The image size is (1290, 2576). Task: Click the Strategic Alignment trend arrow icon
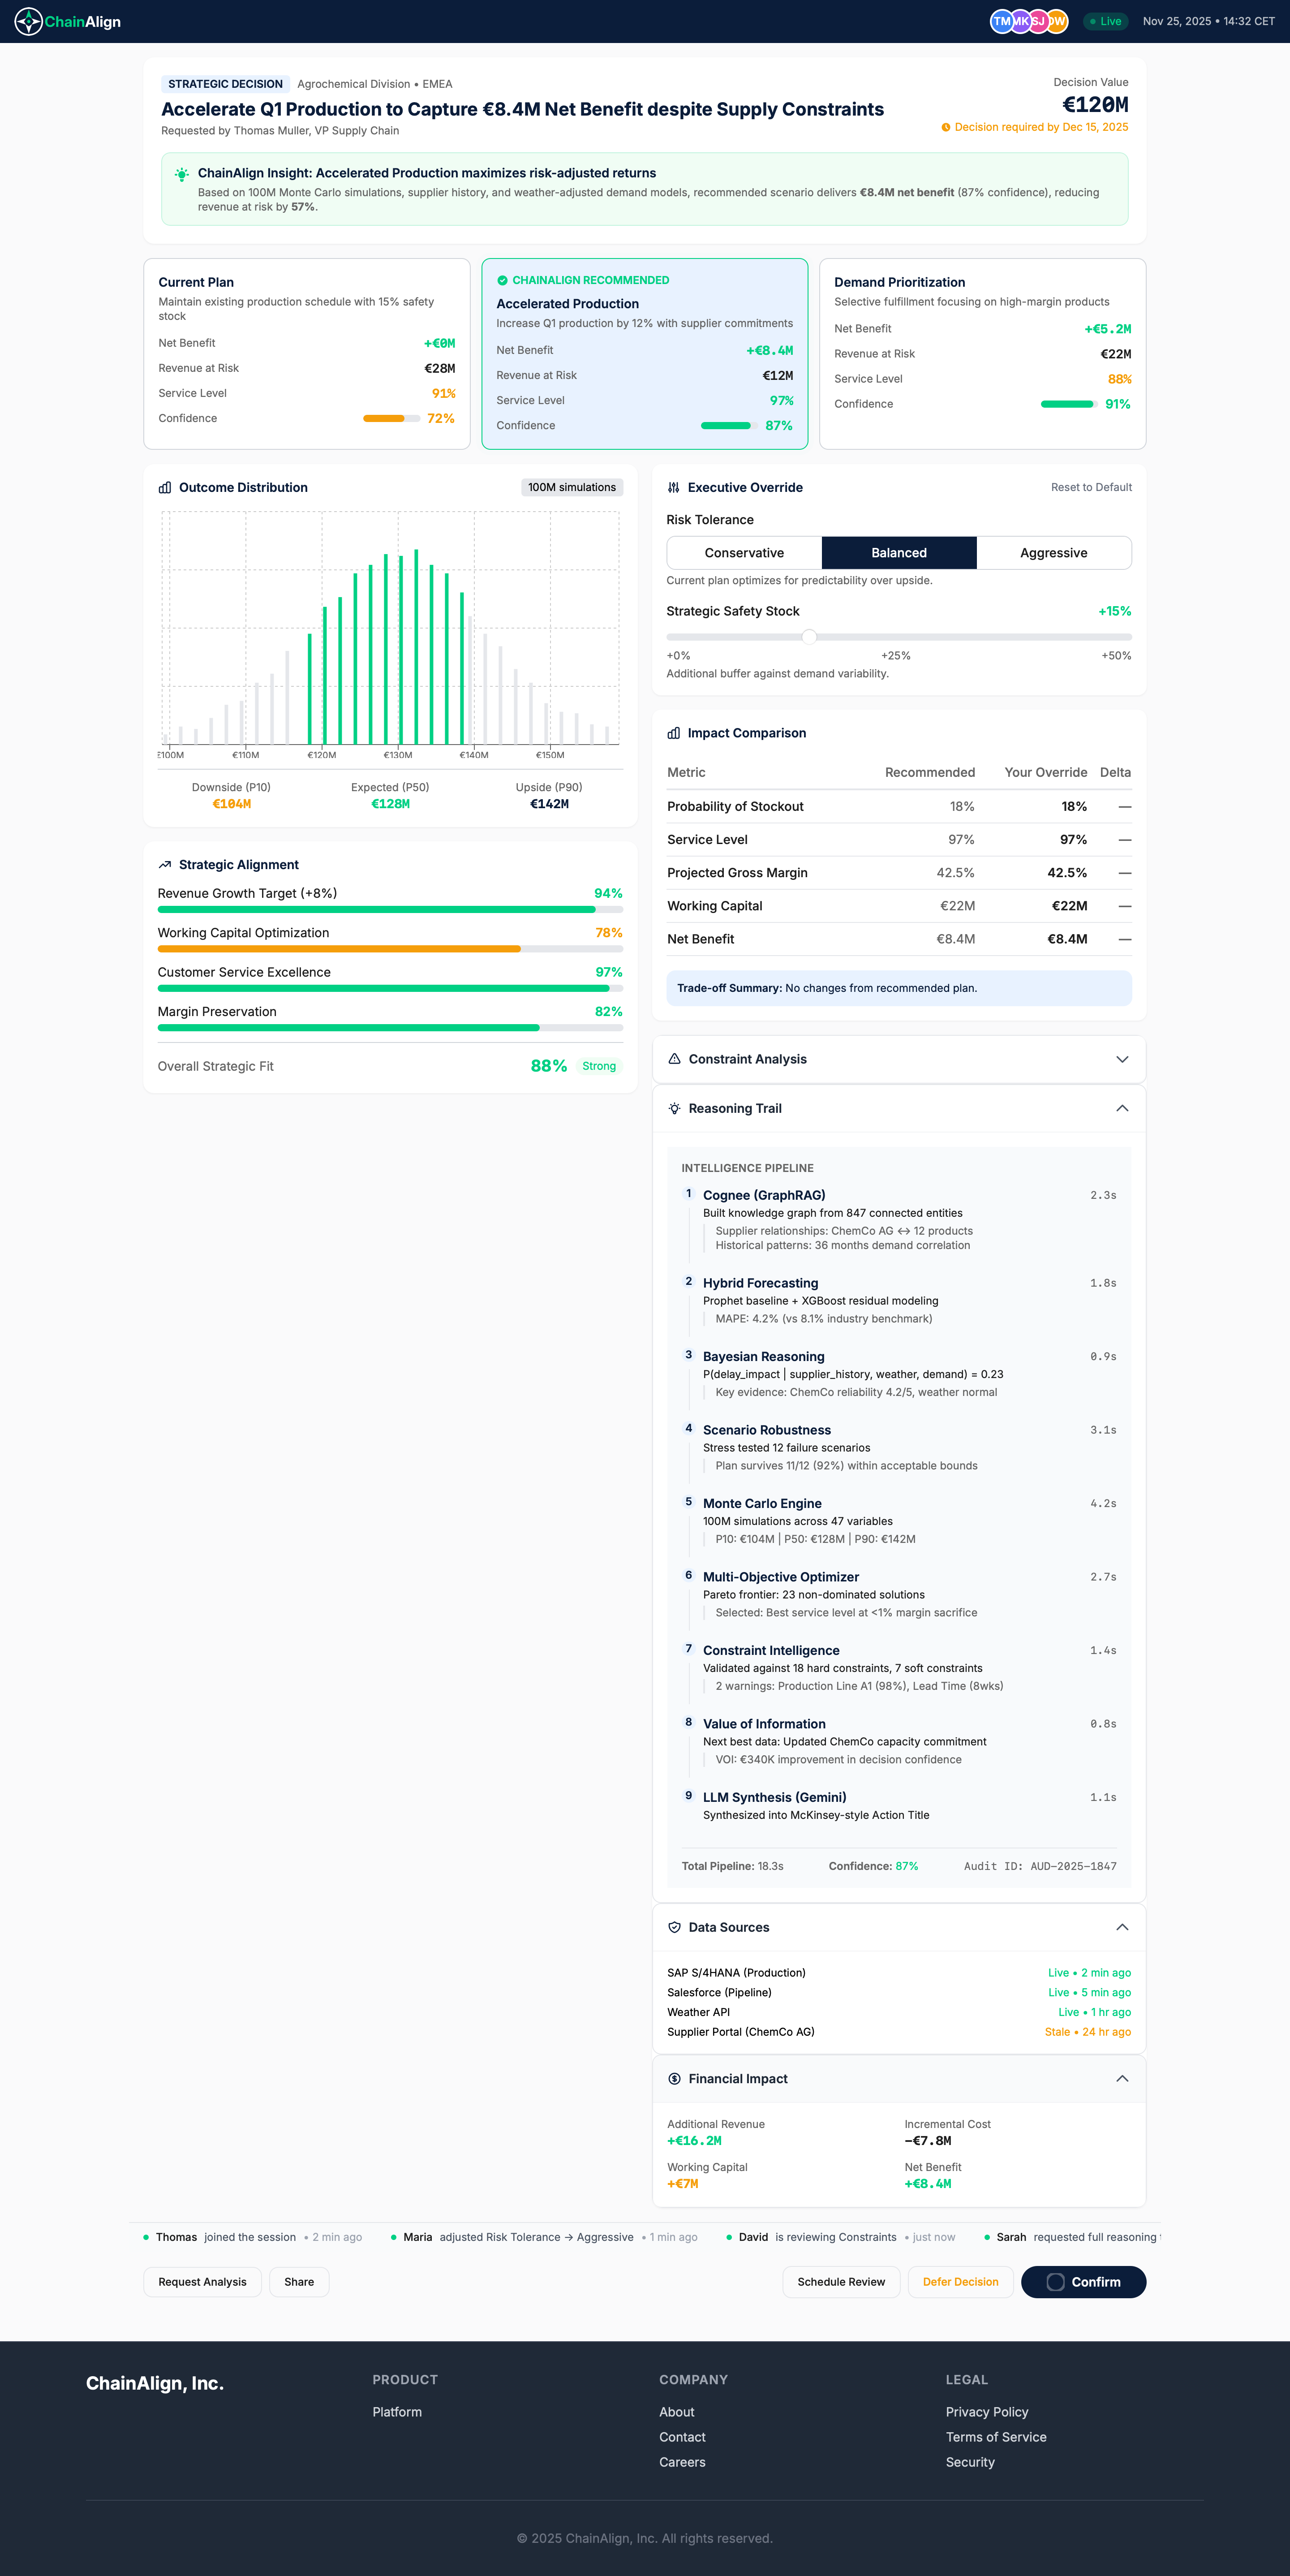(x=164, y=864)
